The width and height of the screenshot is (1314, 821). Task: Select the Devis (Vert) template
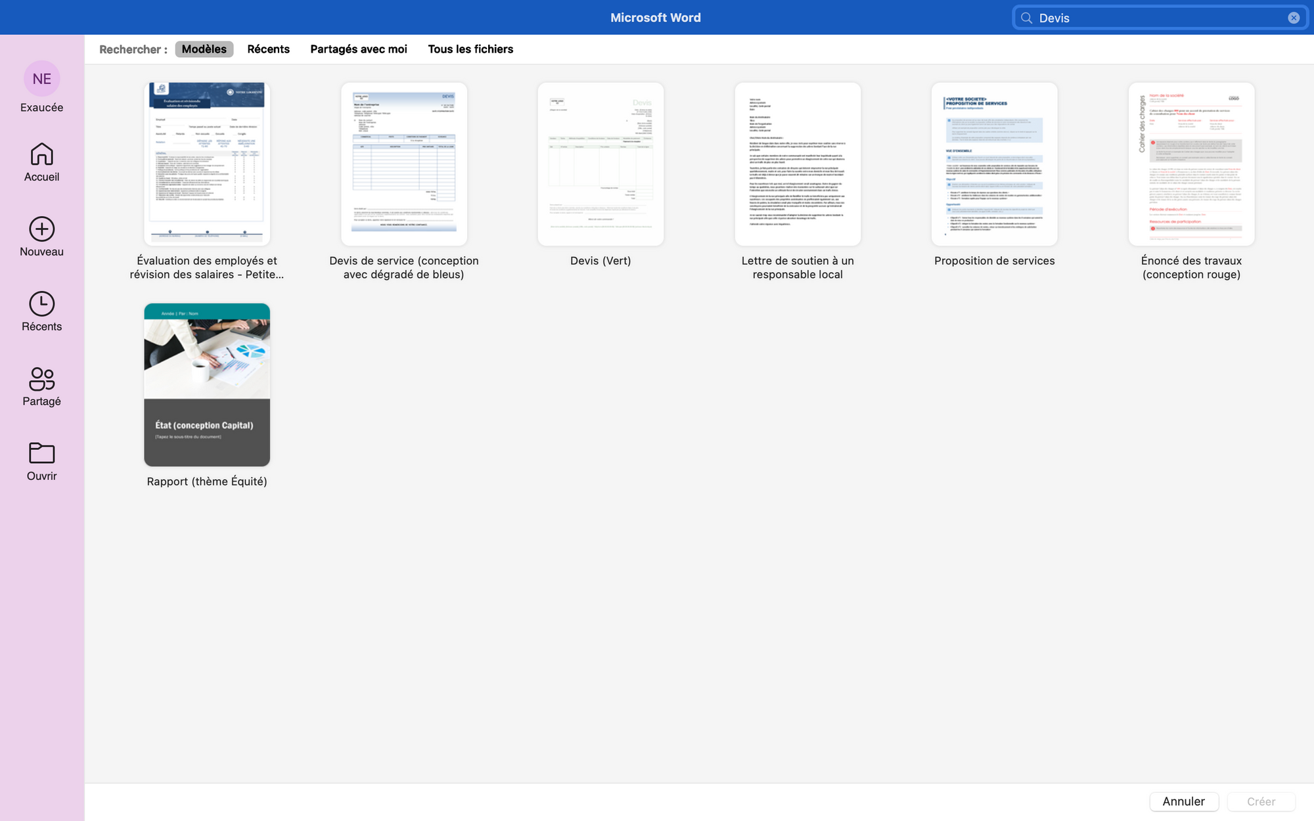[x=600, y=164]
